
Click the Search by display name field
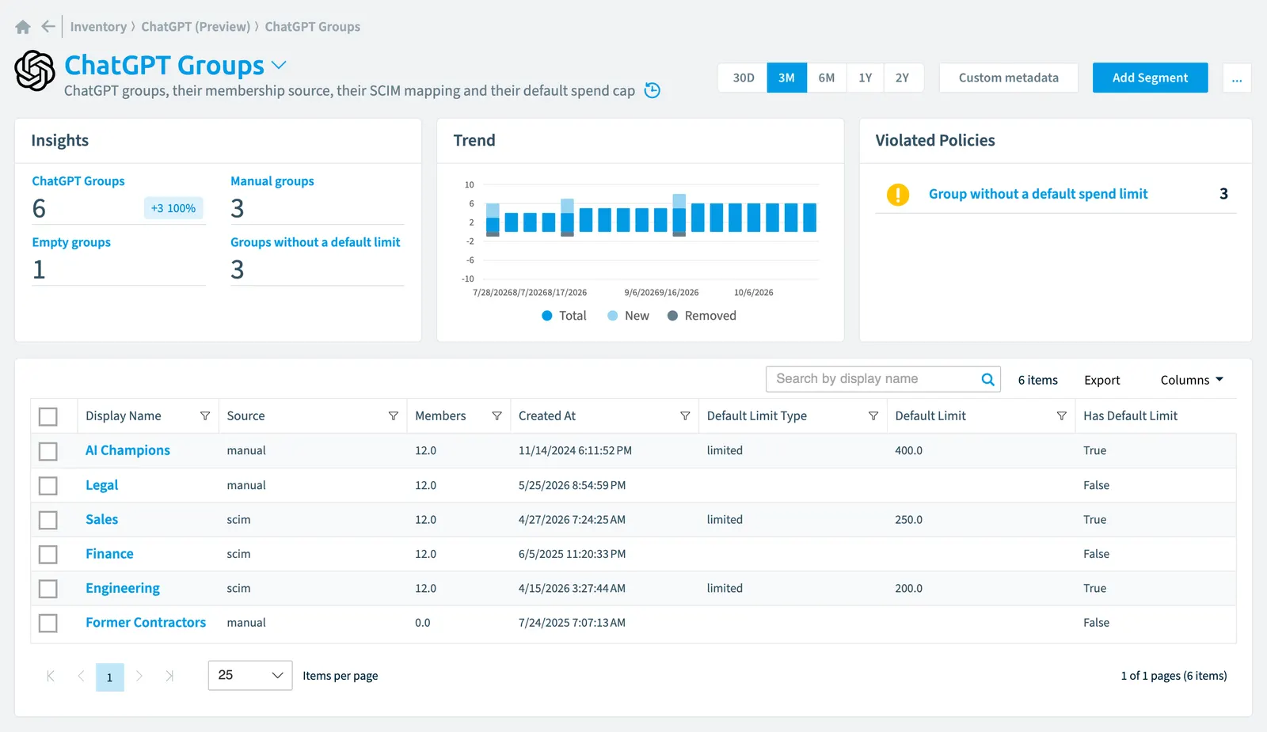tap(875, 379)
